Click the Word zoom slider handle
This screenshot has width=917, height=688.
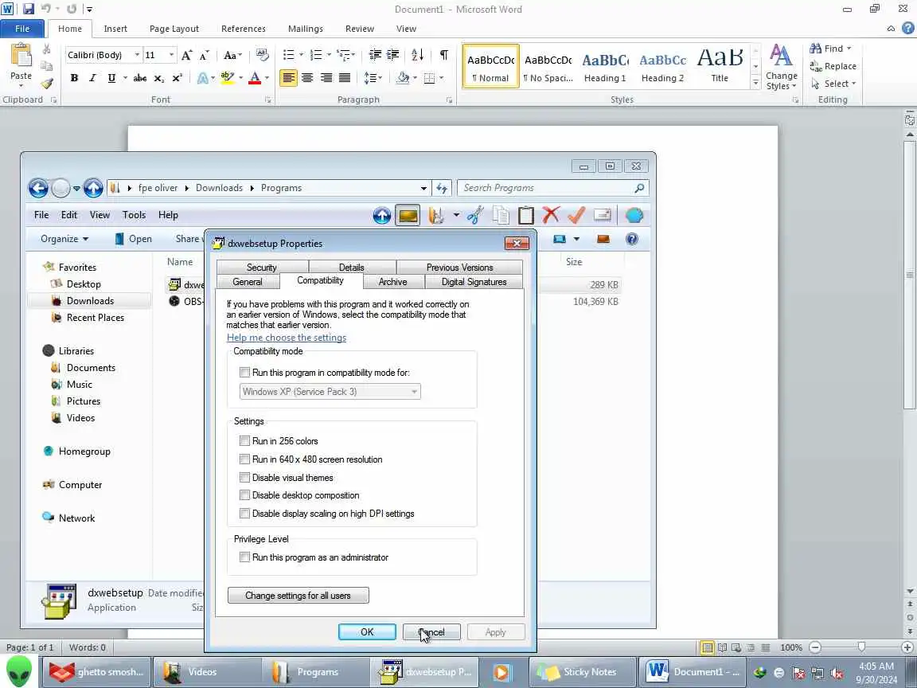(x=860, y=647)
